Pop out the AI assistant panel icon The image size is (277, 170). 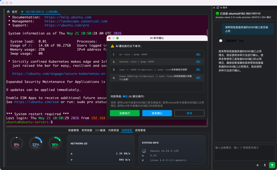point(218,8)
